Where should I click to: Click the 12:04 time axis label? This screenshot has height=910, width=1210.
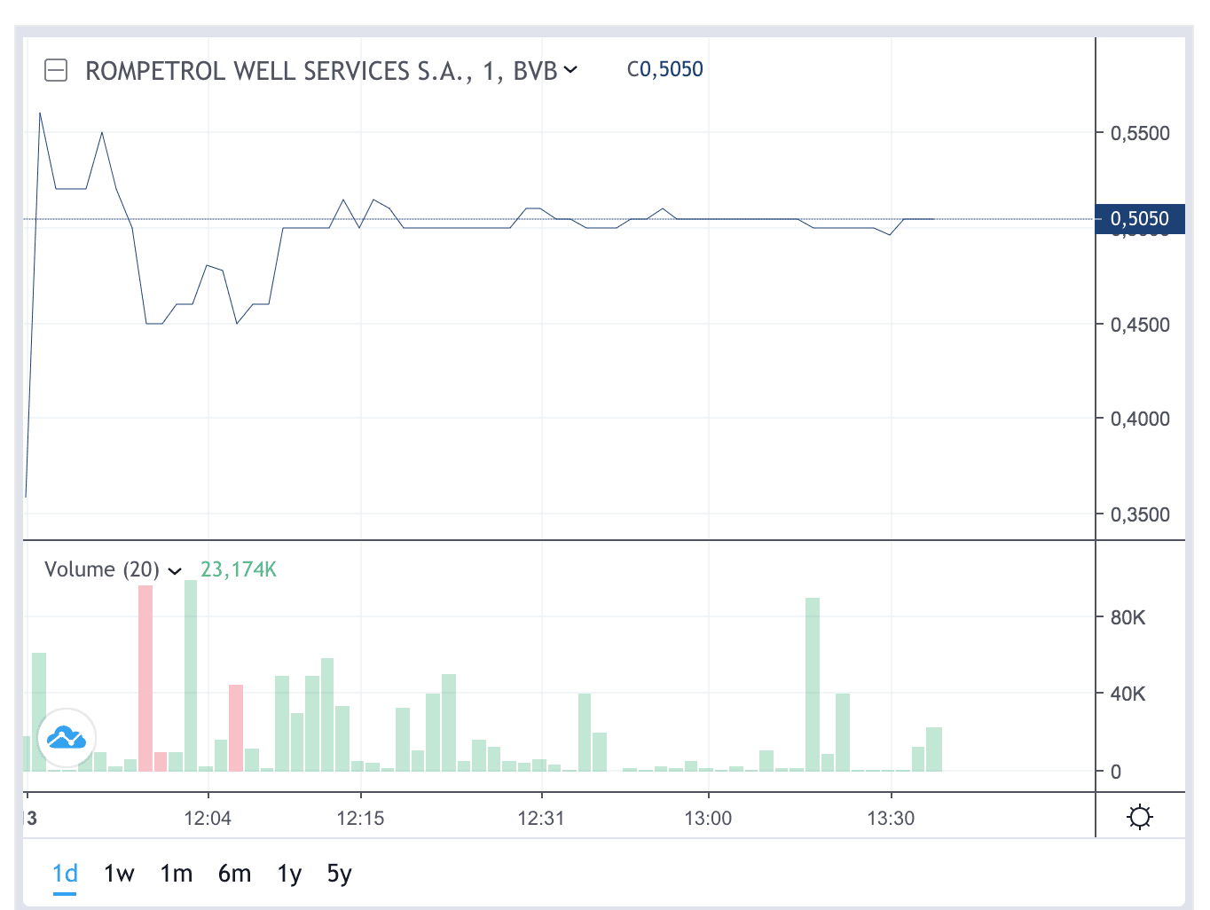[x=208, y=818]
